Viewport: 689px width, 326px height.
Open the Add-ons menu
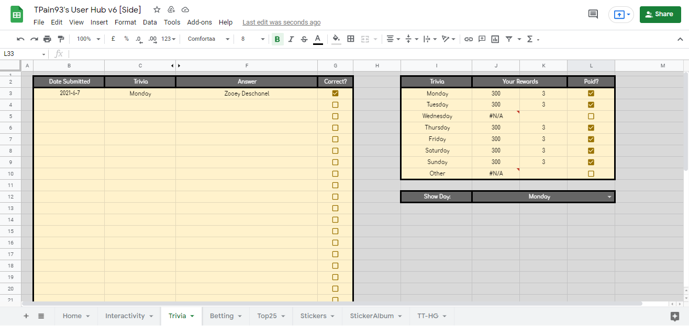point(199,22)
